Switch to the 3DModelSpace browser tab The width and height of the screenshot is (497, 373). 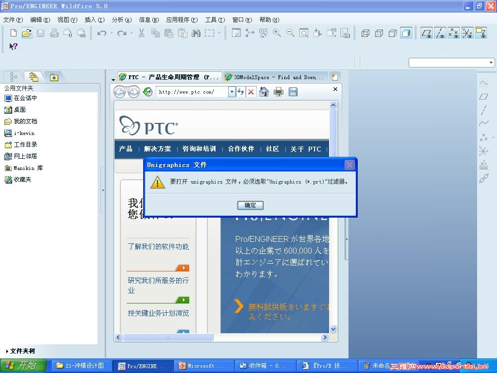275,77
